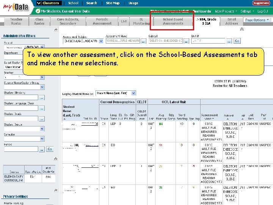Open the Period browse button
This screenshot has width=273, height=205.
point(42,150)
